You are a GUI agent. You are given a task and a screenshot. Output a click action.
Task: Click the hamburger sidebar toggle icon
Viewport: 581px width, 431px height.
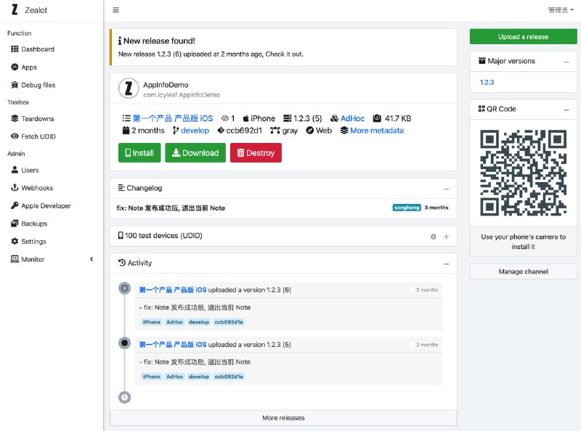pos(116,10)
